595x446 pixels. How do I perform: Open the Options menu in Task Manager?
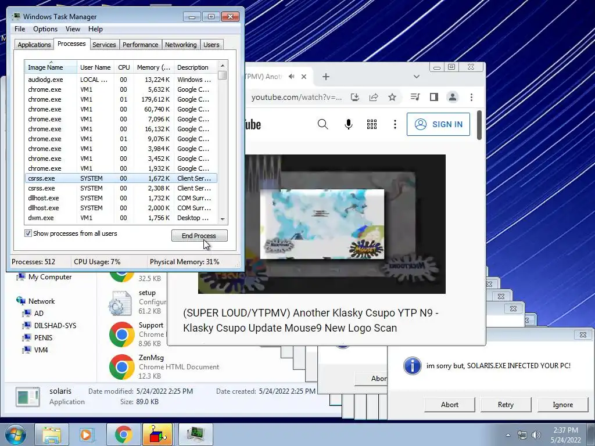click(45, 29)
